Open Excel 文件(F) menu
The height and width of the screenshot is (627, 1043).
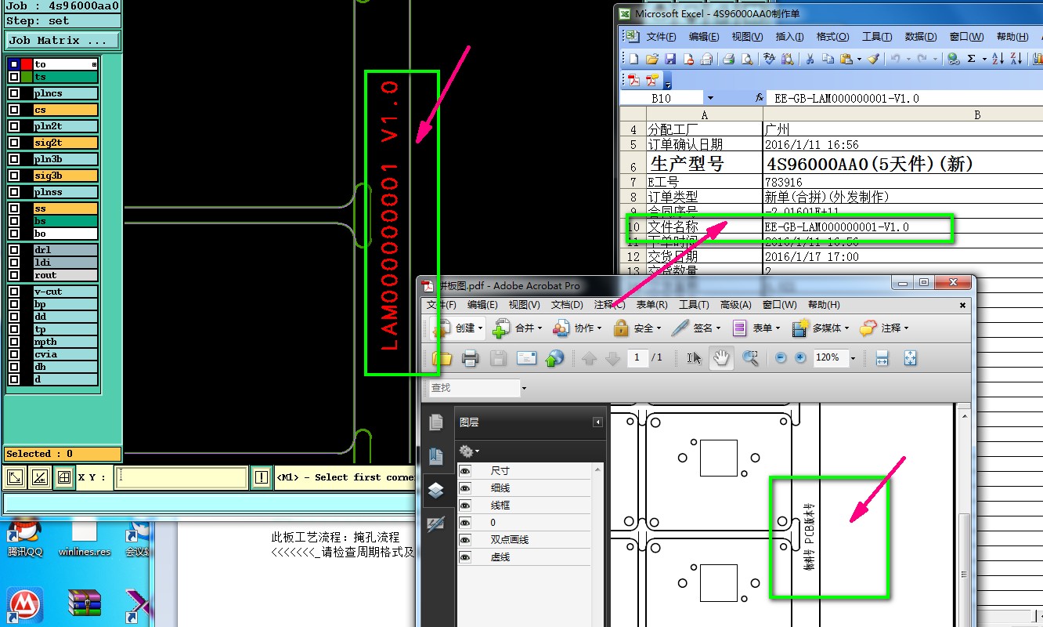[x=661, y=37]
